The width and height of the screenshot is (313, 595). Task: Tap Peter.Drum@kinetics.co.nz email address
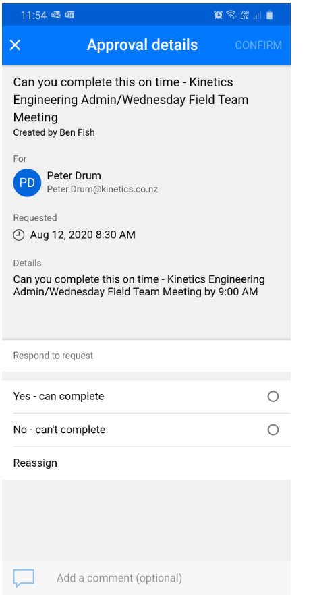pos(103,189)
